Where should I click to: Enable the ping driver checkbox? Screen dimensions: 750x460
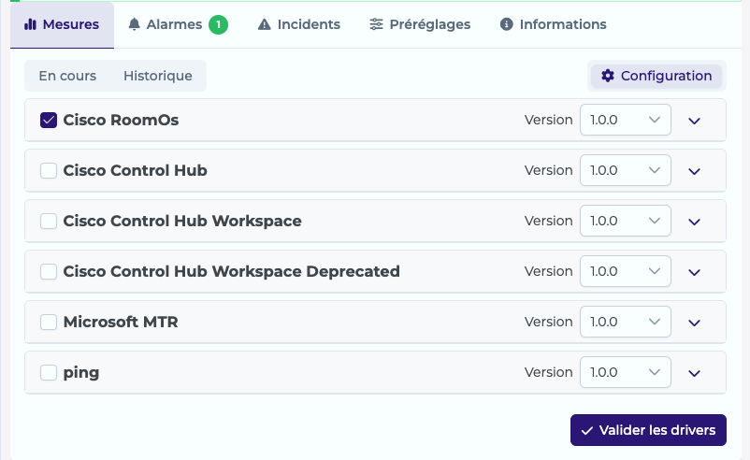pyautogui.click(x=49, y=372)
